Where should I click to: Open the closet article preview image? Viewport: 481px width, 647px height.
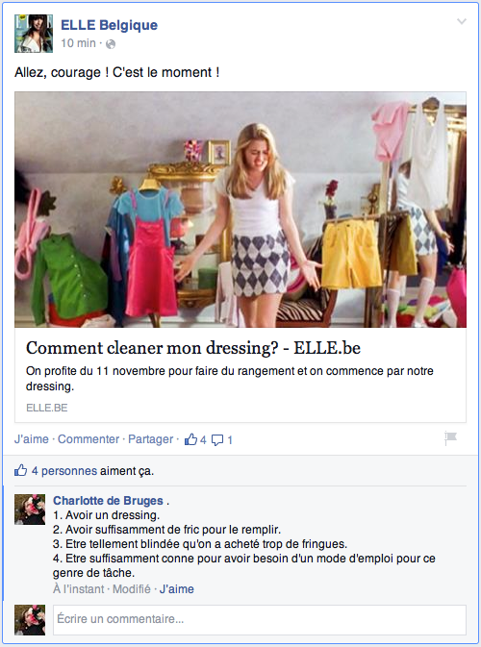click(240, 210)
